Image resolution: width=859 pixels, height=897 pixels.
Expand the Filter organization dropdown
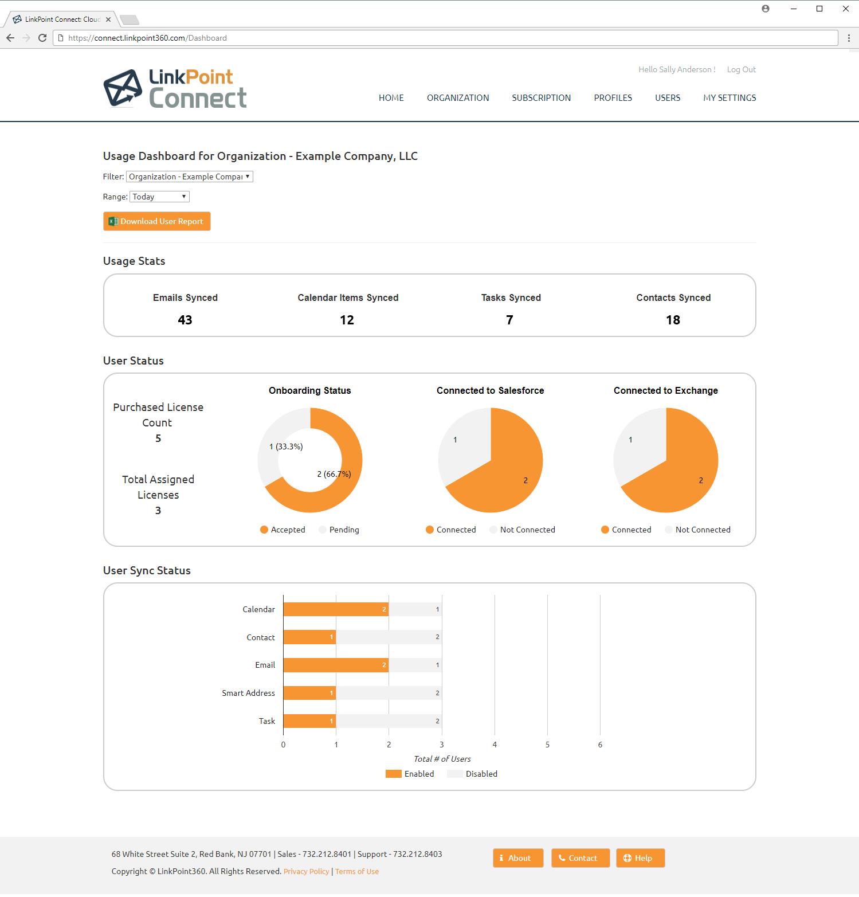(x=190, y=177)
